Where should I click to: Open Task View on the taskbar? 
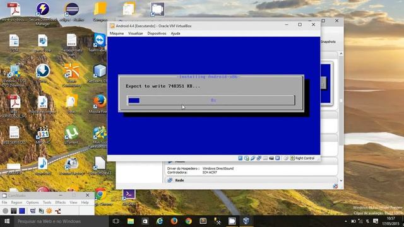[116, 221]
